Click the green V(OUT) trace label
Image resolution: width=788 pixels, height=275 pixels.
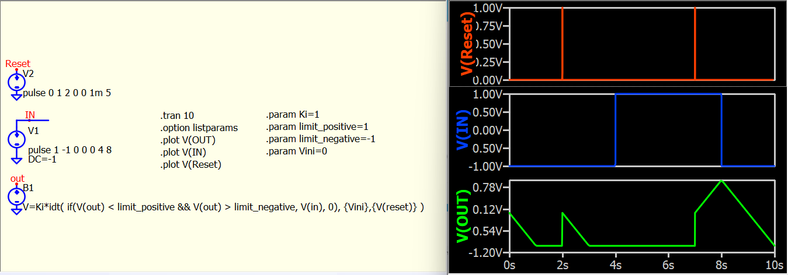467,217
